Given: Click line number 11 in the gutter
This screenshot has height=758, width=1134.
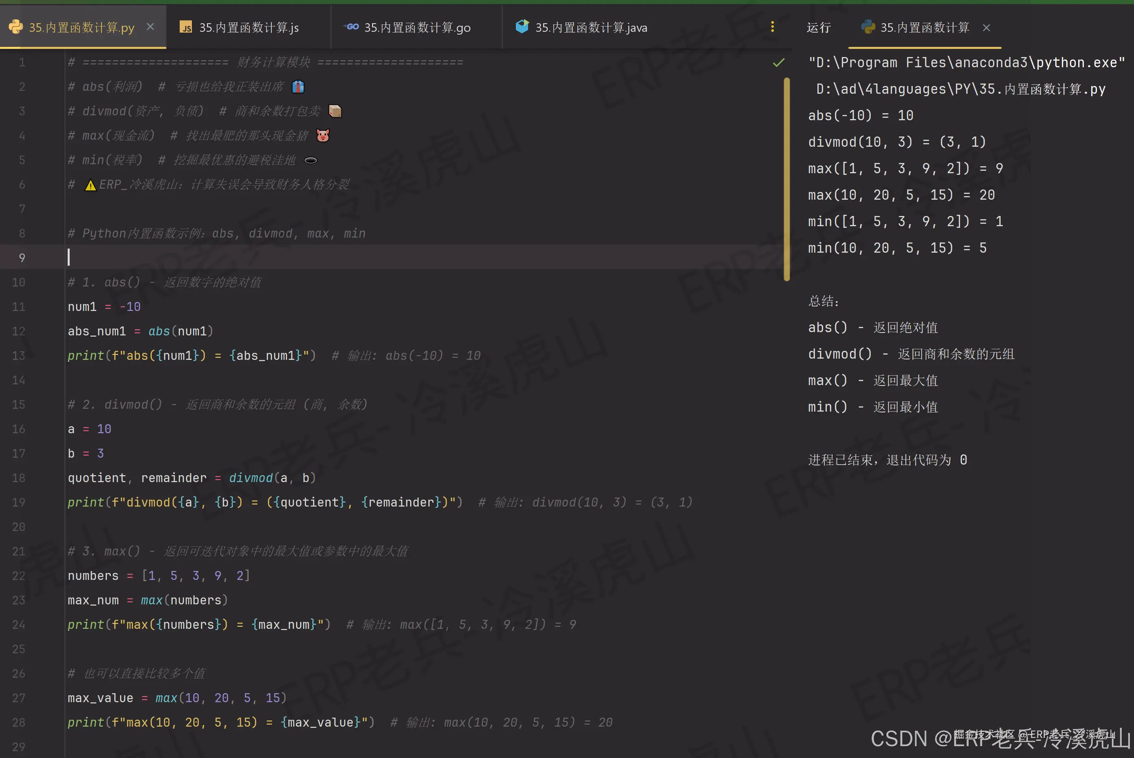Looking at the screenshot, I should pos(19,307).
